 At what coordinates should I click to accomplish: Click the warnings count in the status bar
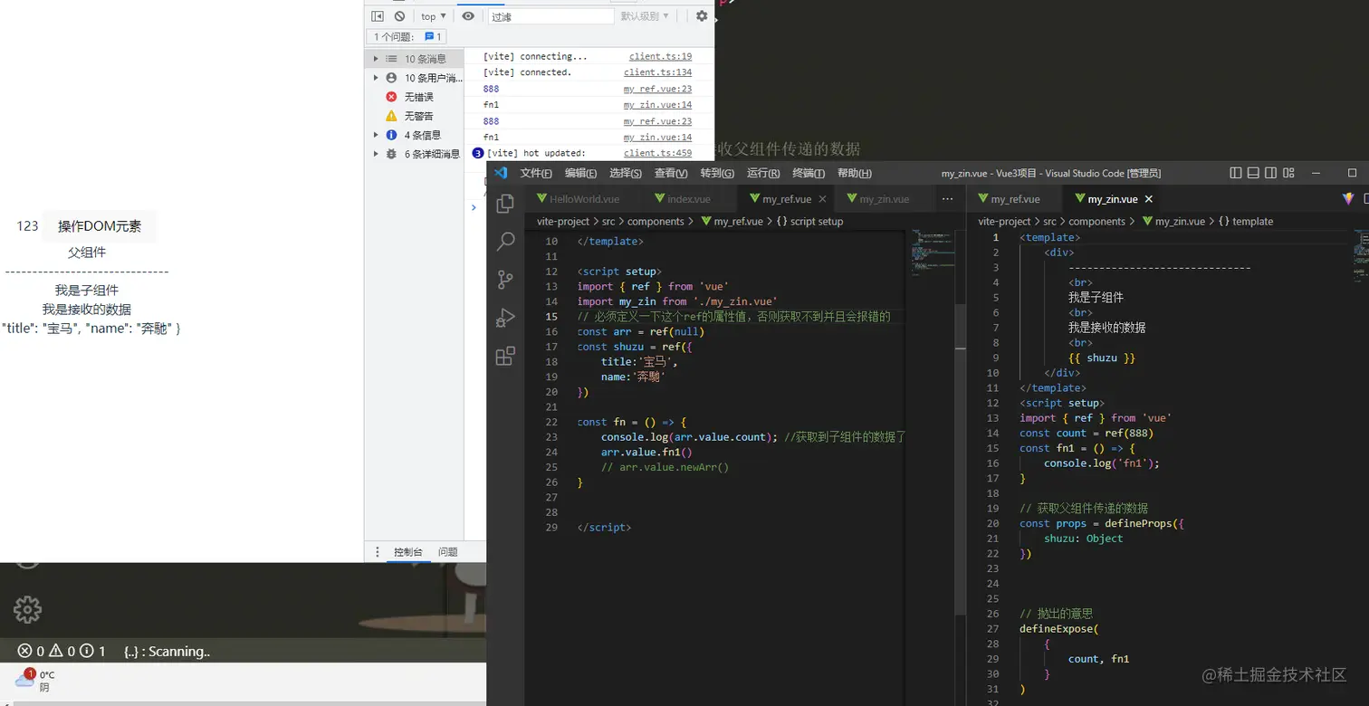(62, 651)
